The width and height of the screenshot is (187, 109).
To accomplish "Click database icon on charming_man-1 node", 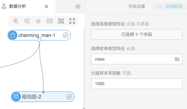I will [12, 35].
